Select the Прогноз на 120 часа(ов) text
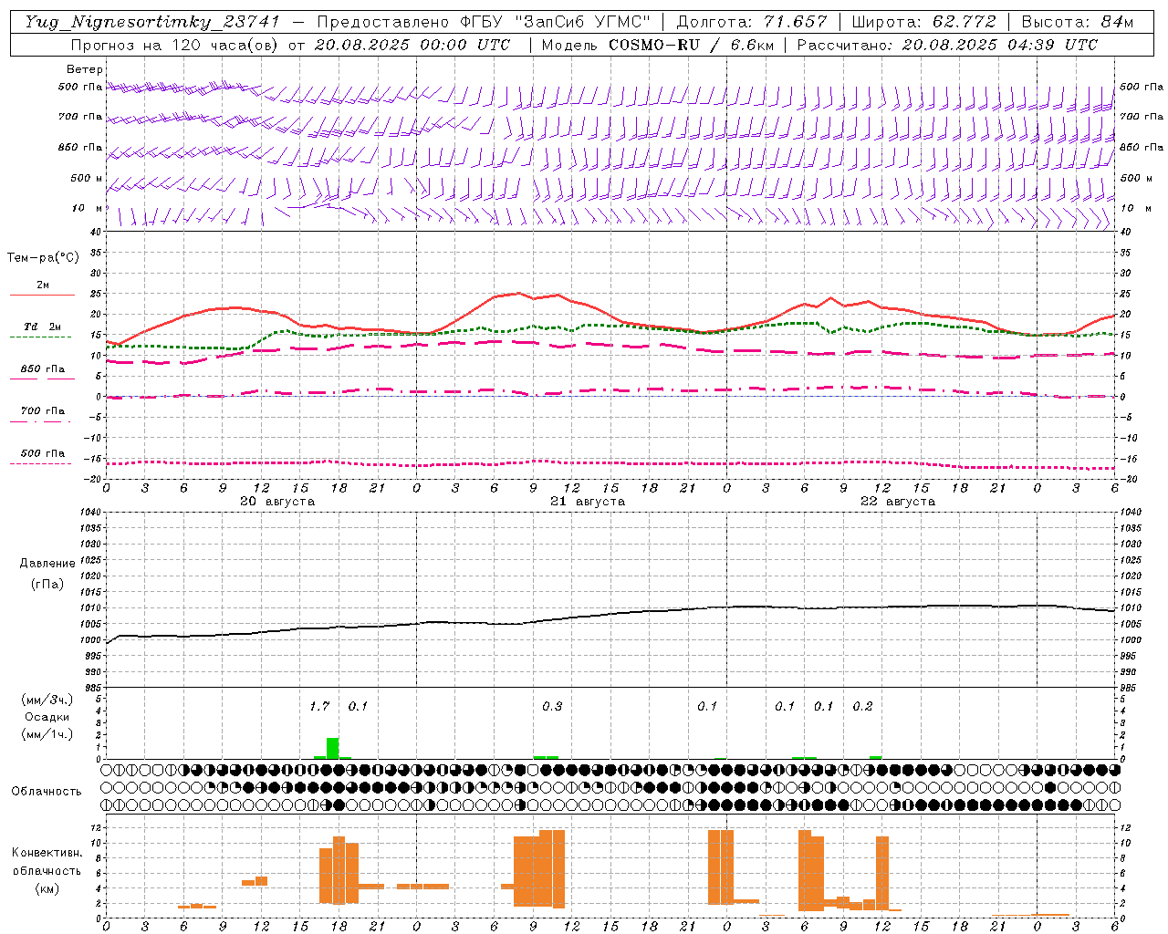 click(x=175, y=45)
